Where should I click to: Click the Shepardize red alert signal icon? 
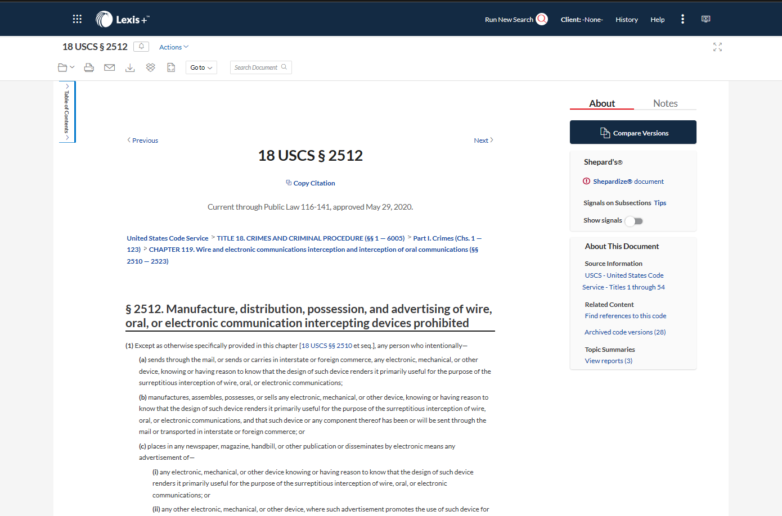[587, 181]
